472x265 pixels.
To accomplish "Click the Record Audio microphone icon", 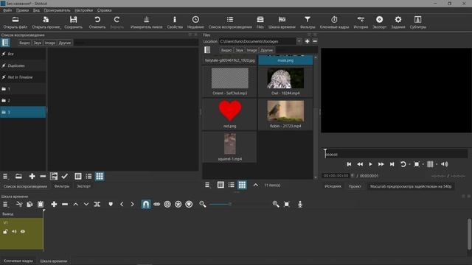I will tap(300, 205).
